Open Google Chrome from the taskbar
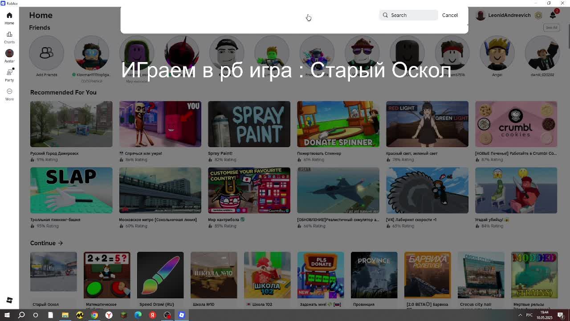This screenshot has height=321, width=570. [94, 315]
